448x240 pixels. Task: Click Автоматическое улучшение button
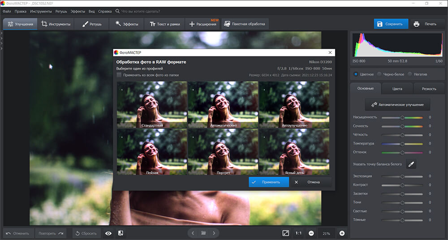[x=397, y=105]
